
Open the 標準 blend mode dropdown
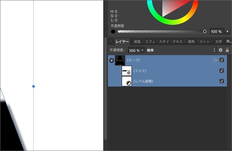181,50
